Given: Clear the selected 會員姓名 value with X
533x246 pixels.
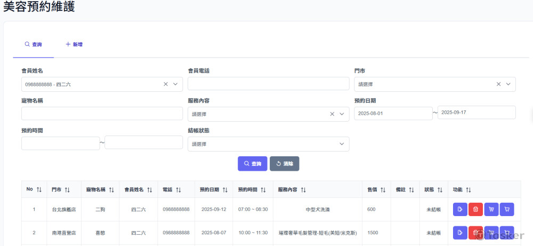Looking at the screenshot, I should pos(166,84).
